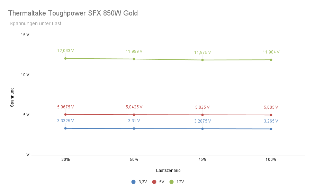Click the chart title Thermaltake Toughpower SFX 850W Gold
The height and width of the screenshot is (194, 315).
73,13
